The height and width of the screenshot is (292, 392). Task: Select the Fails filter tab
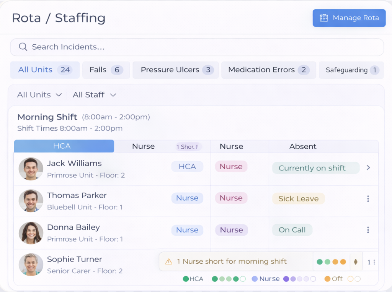tap(106, 70)
